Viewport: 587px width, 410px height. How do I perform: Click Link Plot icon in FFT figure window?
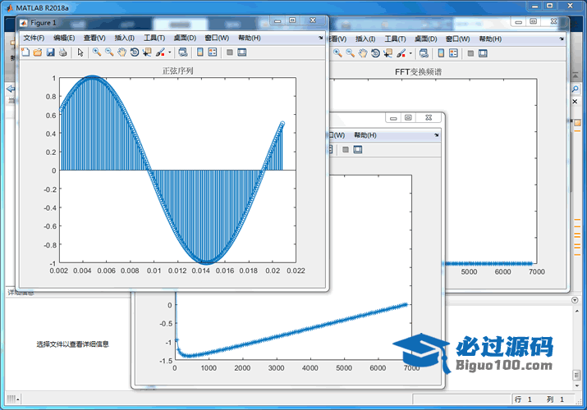[x=424, y=53]
